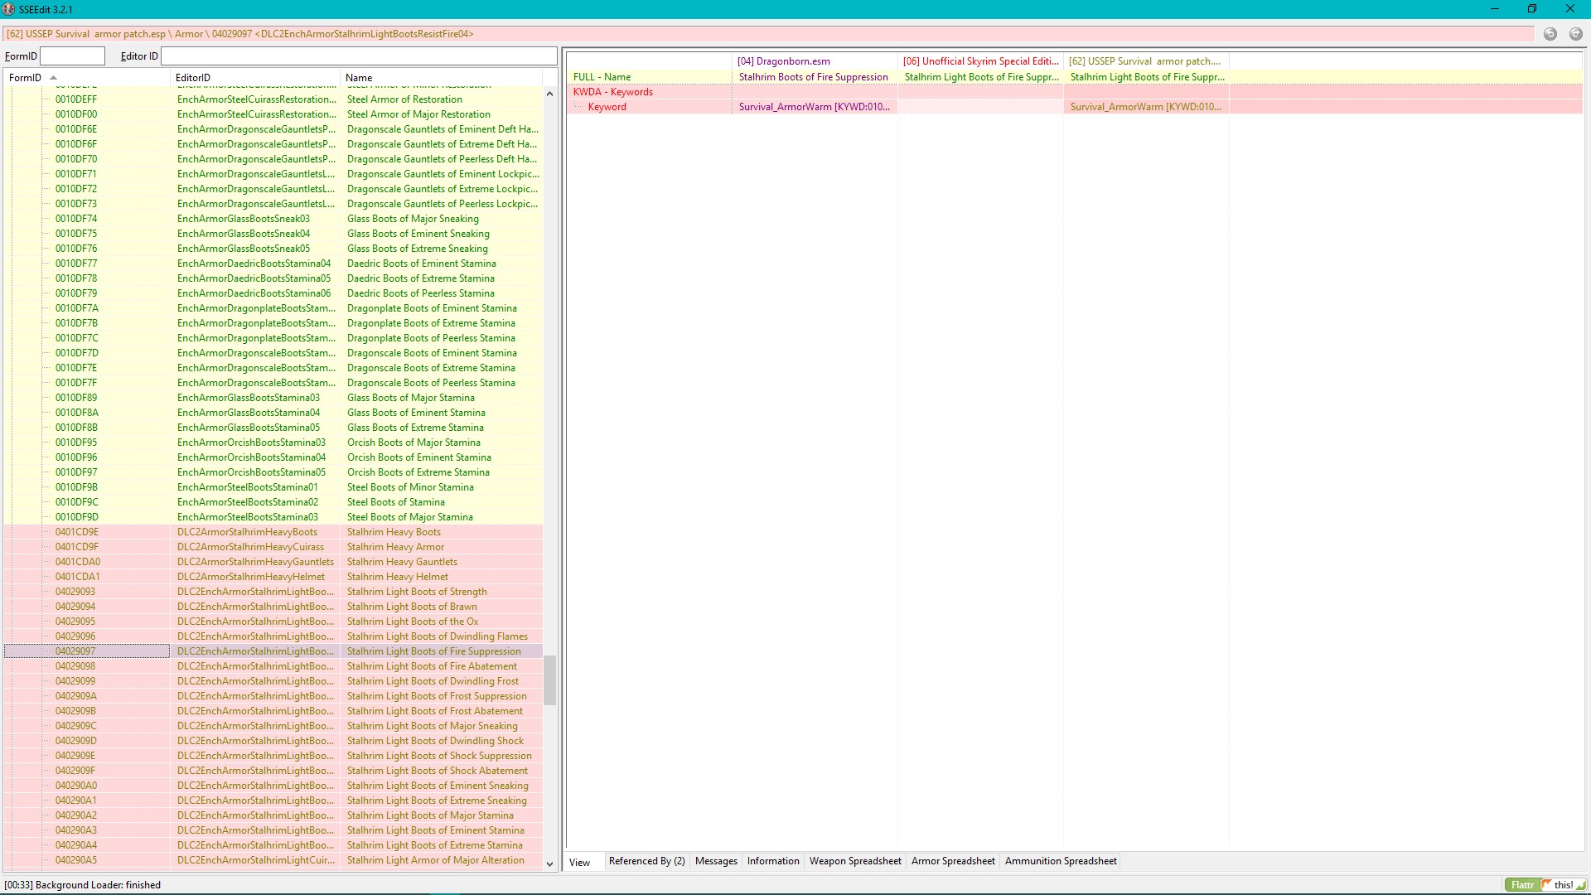The width and height of the screenshot is (1591, 895).
Task: Switch to the Armor Spreadsheet tab
Action: 952,861
